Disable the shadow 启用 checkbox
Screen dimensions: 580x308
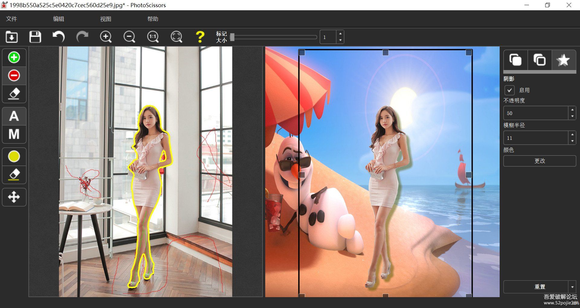pyautogui.click(x=510, y=90)
